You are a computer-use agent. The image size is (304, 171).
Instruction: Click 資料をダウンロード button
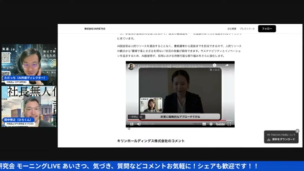[281, 139]
